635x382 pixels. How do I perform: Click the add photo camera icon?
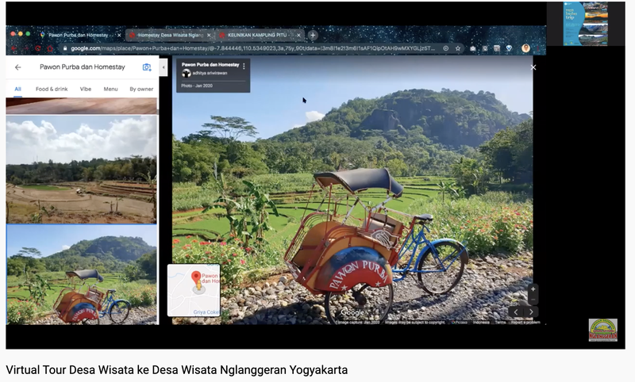[x=146, y=67]
